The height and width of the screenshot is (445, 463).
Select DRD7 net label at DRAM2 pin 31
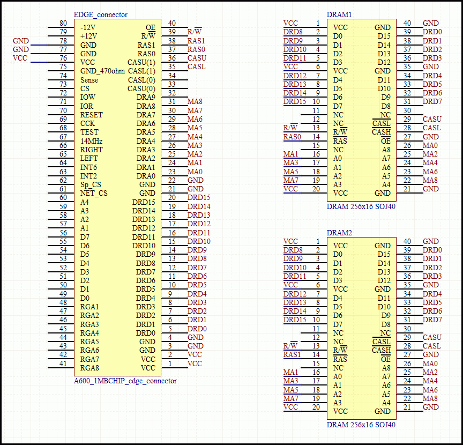tap(432, 320)
